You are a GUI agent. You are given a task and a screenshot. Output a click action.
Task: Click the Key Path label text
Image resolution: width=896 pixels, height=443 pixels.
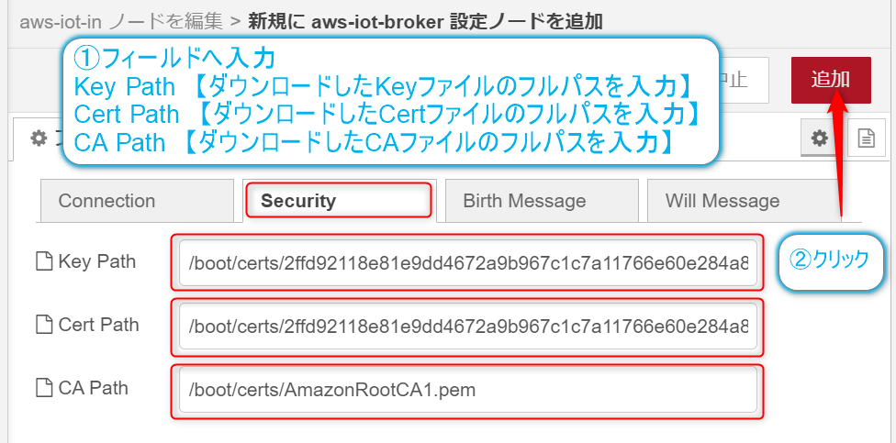click(x=96, y=261)
